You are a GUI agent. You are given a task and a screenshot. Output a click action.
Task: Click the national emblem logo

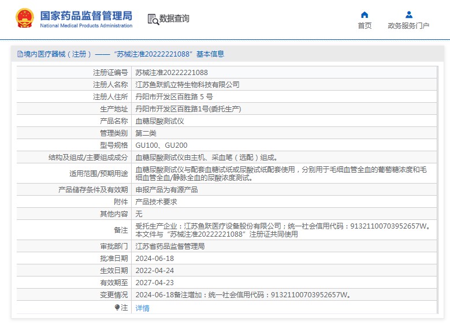24,18
